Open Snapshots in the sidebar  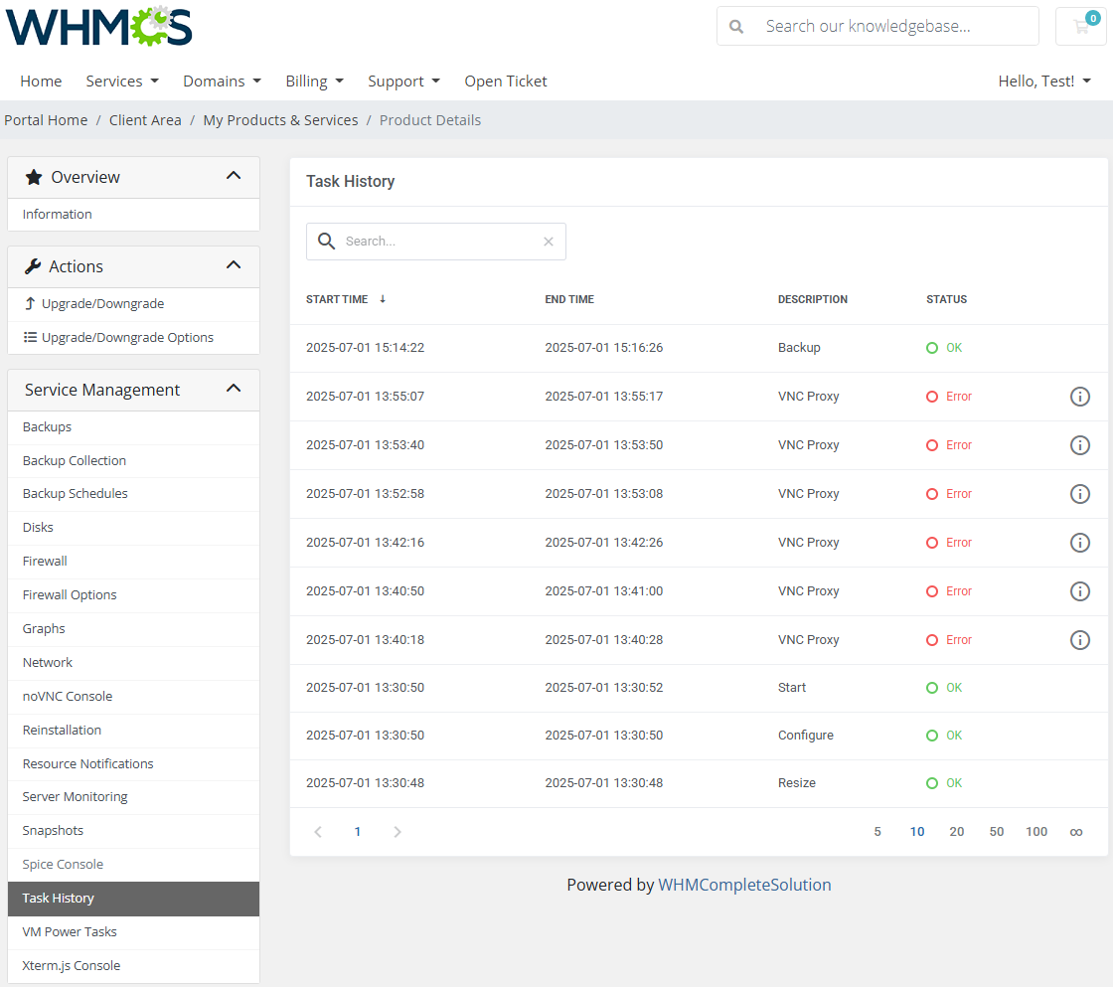click(x=133, y=831)
